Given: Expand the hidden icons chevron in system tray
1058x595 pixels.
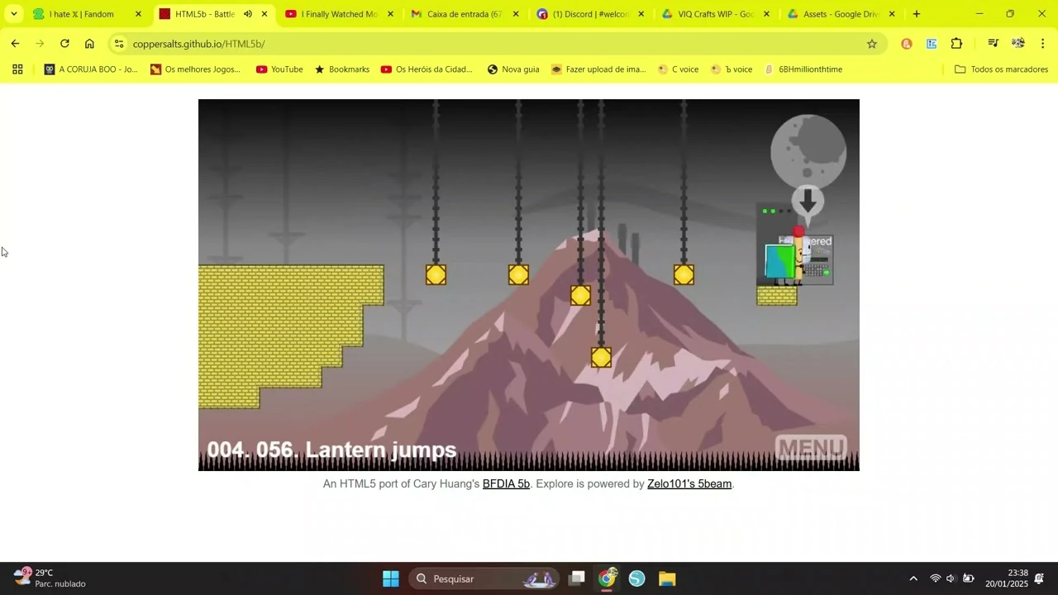Looking at the screenshot, I should point(913,578).
